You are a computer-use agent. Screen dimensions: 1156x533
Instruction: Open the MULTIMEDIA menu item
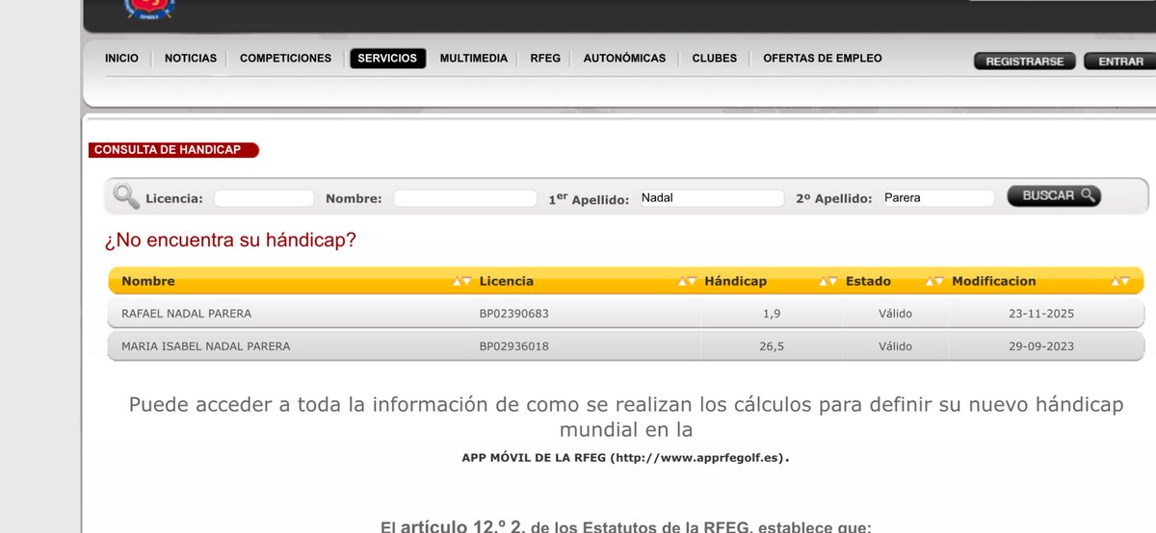[x=474, y=59]
